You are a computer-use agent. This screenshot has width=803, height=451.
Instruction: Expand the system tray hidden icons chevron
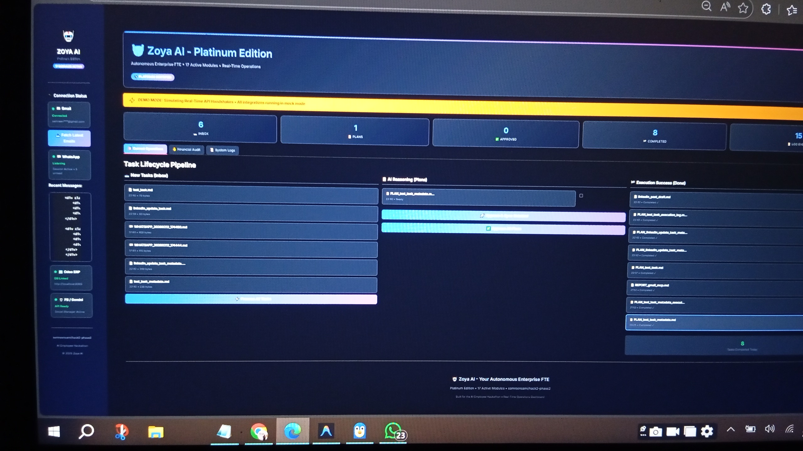pyautogui.click(x=731, y=429)
